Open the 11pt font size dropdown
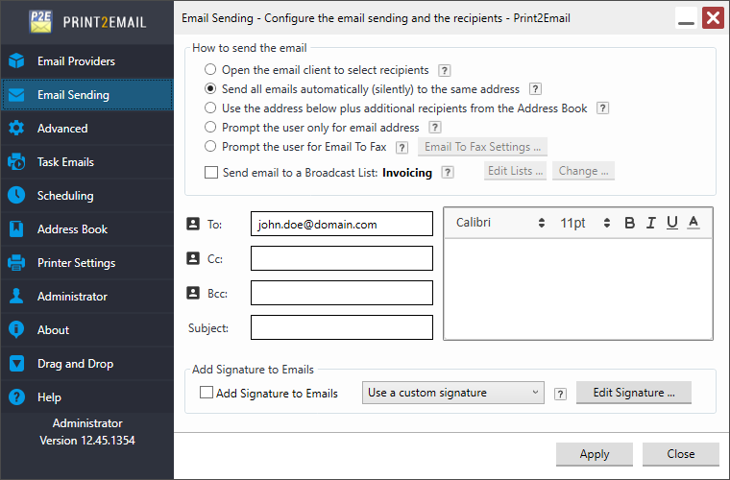The height and width of the screenshot is (480, 730). pos(585,223)
